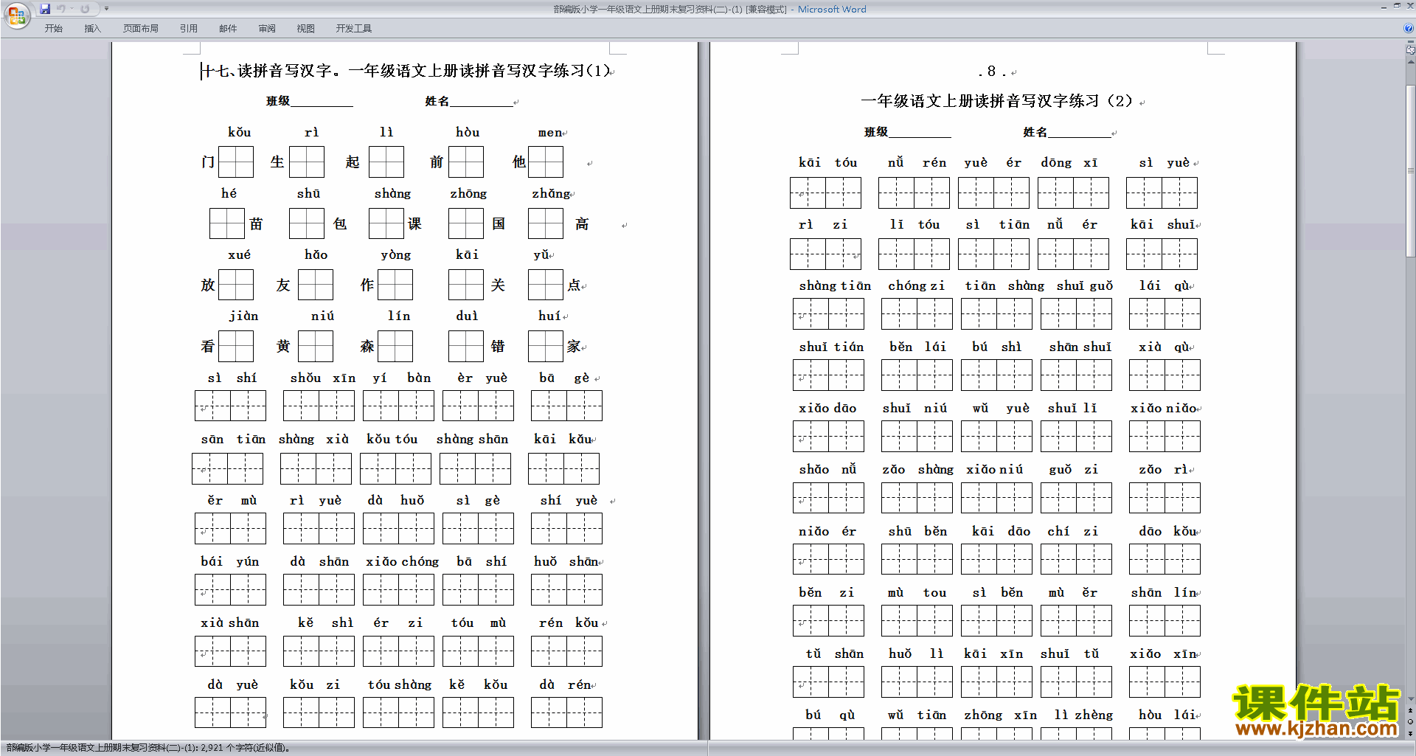Click the page number 8 text
Viewport: 1416px width, 756px height.
[x=992, y=72]
